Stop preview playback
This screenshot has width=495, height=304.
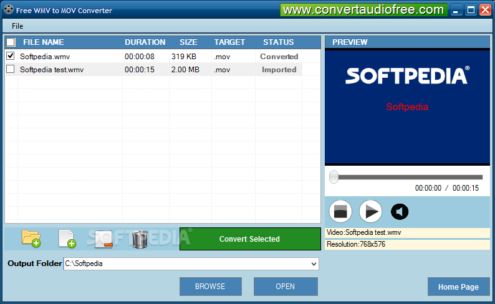(x=340, y=211)
